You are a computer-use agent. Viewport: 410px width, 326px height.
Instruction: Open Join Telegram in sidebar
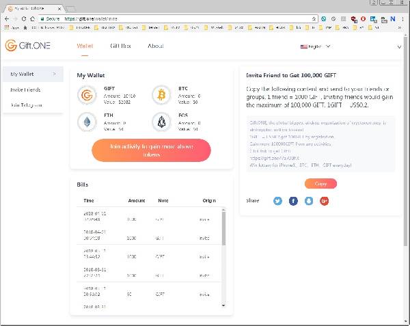click(x=26, y=105)
